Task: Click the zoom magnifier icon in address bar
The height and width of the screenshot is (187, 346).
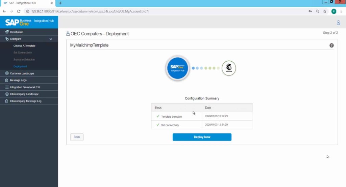Action: 318,11
